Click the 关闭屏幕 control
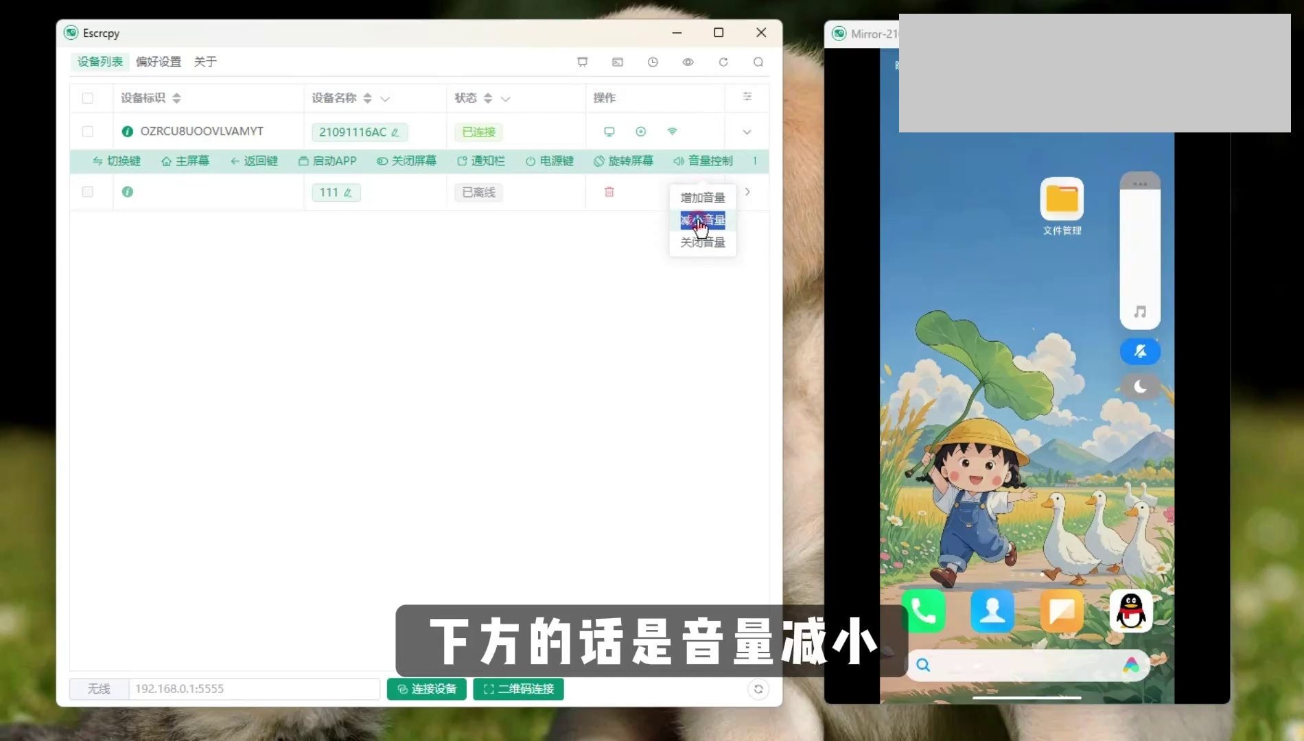Screen dimensions: 1304x741 pyautogui.click(x=406, y=161)
